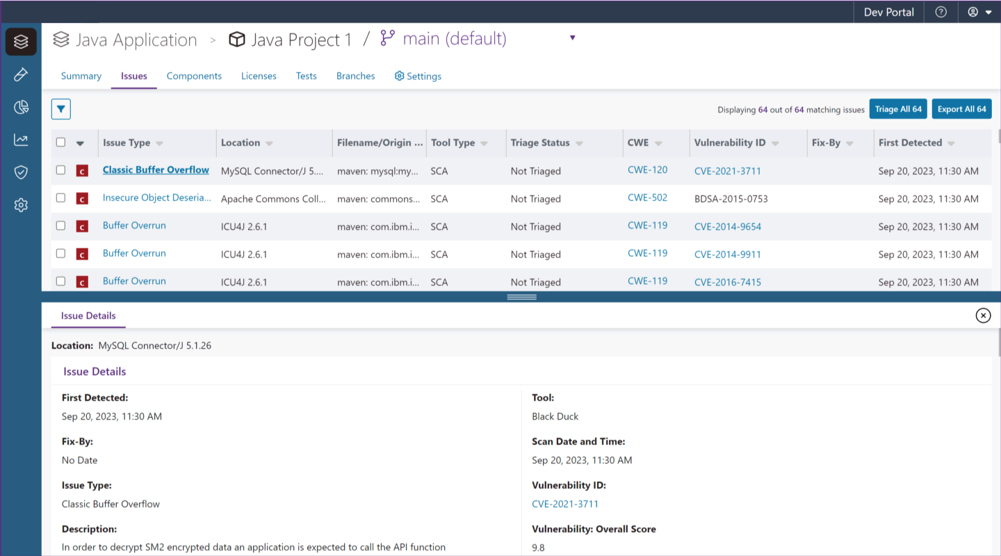The height and width of the screenshot is (556, 1001).
Task: Open the gear icon in left sidebar
Action: (x=21, y=205)
